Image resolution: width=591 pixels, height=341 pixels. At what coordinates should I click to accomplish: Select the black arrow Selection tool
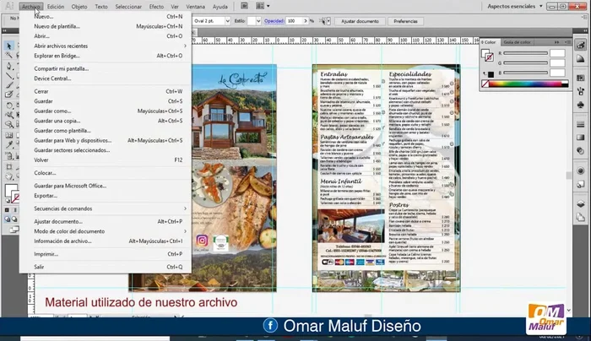click(8, 46)
